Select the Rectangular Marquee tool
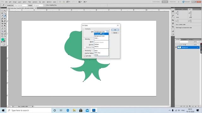 (2, 11)
